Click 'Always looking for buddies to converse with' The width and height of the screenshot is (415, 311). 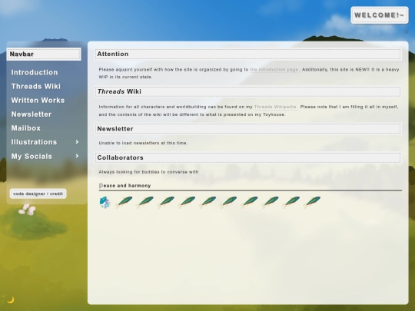(x=148, y=172)
